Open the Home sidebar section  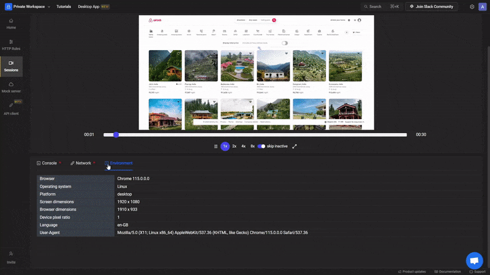pyautogui.click(x=11, y=24)
